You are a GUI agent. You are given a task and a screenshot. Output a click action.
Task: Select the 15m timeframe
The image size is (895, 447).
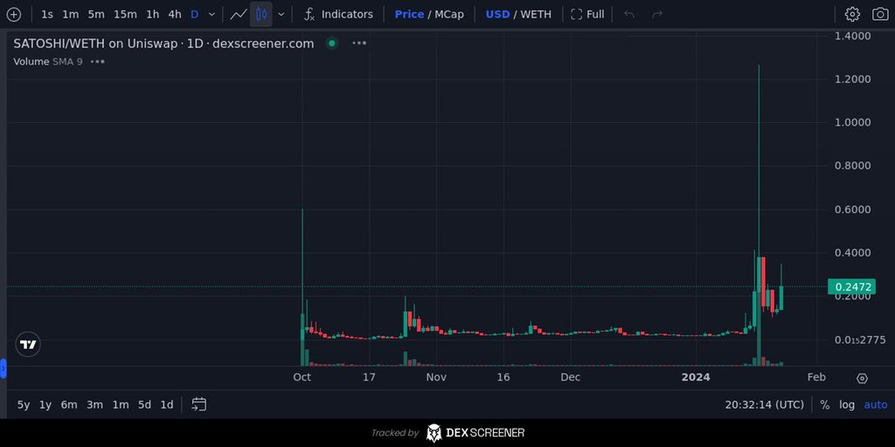click(x=125, y=14)
